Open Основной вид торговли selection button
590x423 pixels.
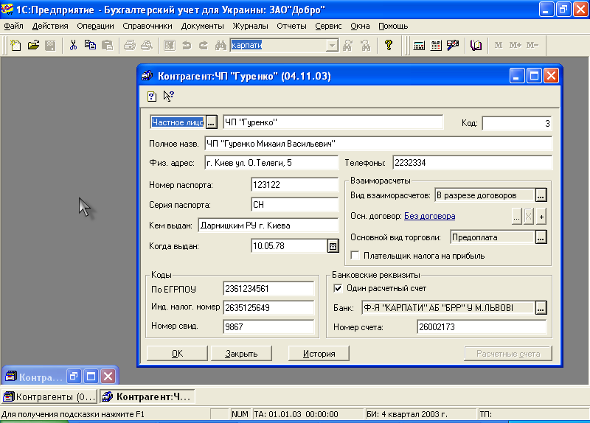pyautogui.click(x=541, y=237)
